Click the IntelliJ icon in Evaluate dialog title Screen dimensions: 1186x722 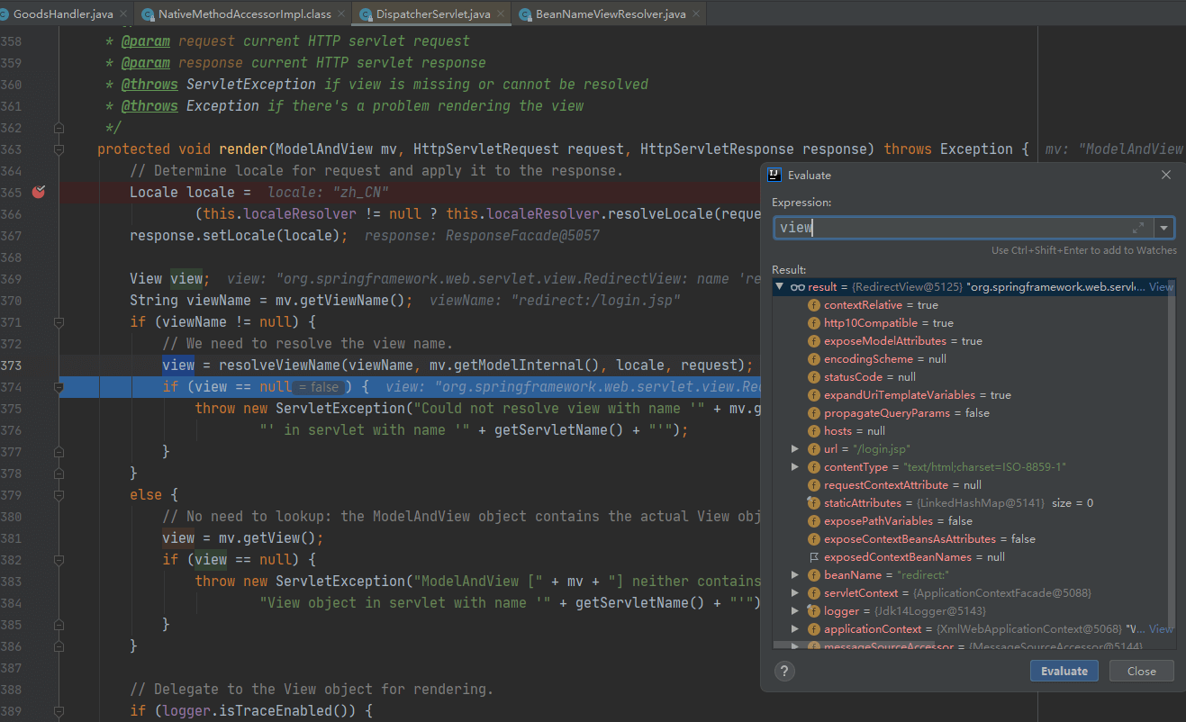coord(774,175)
